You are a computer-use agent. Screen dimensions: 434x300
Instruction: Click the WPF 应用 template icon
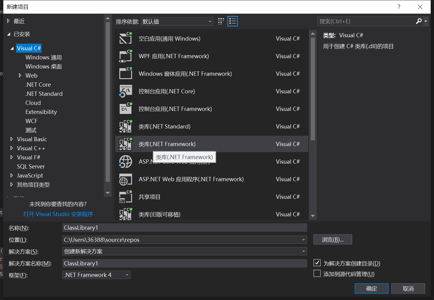coord(126,56)
